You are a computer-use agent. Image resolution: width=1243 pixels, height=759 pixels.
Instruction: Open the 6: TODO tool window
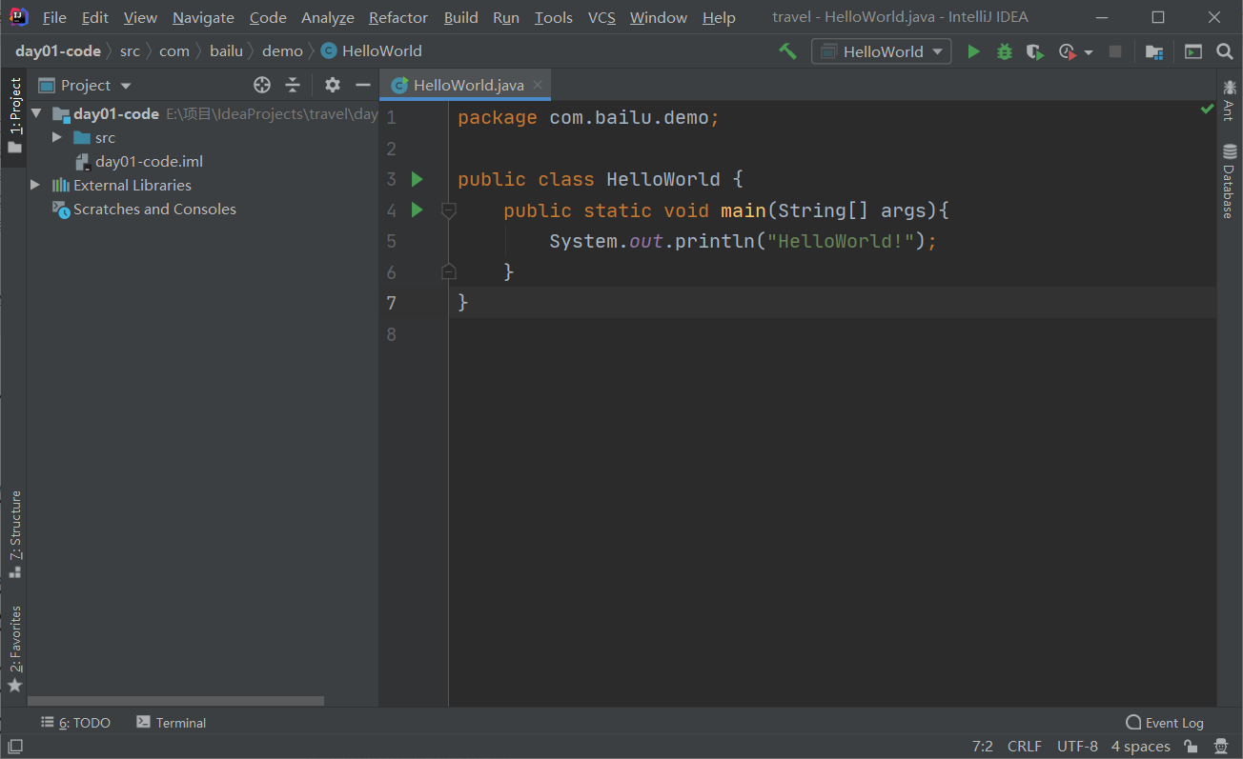[x=75, y=723]
